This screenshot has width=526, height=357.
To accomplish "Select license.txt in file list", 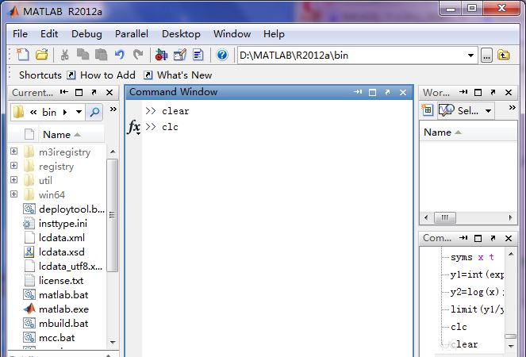I will tap(61, 281).
